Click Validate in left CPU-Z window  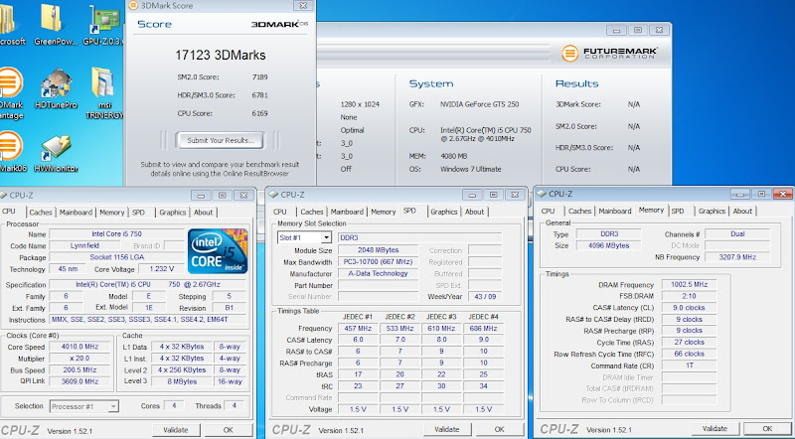176,430
